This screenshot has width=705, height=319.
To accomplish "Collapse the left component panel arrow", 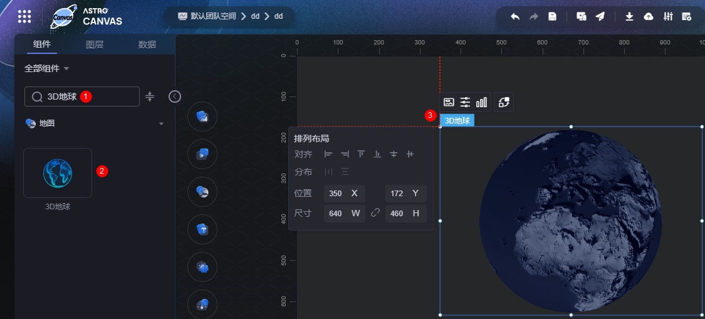I will 175,97.
